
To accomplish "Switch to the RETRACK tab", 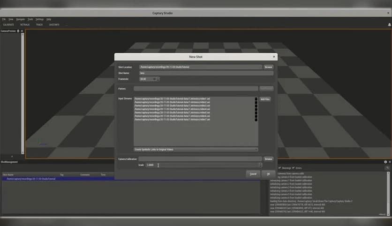I will 25,25.
